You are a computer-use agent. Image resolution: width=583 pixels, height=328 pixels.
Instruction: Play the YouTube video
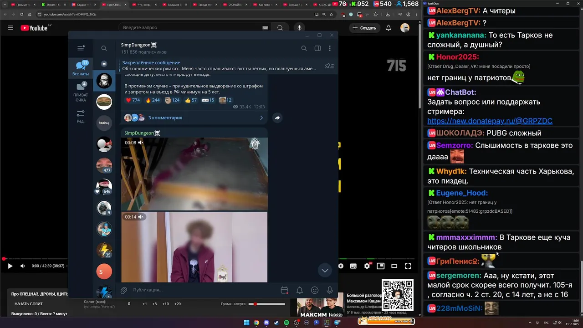[x=10, y=266]
